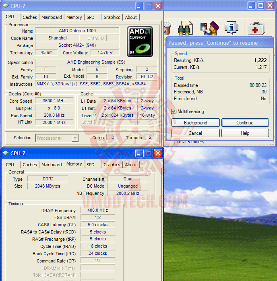
Task: Click the Command Rate value 2T
Action: pyautogui.click(x=98, y=260)
